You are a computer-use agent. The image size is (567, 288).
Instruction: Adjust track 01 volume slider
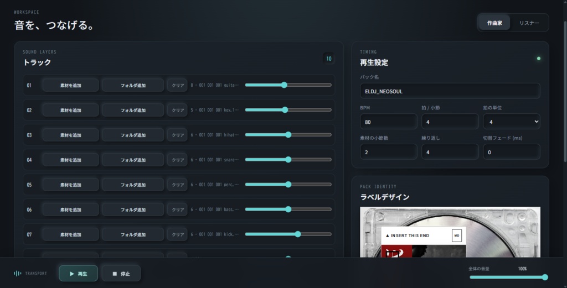pos(288,85)
